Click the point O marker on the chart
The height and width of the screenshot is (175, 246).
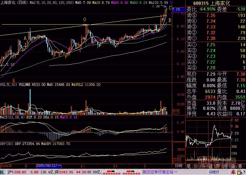pyautogui.click(x=85, y=19)
